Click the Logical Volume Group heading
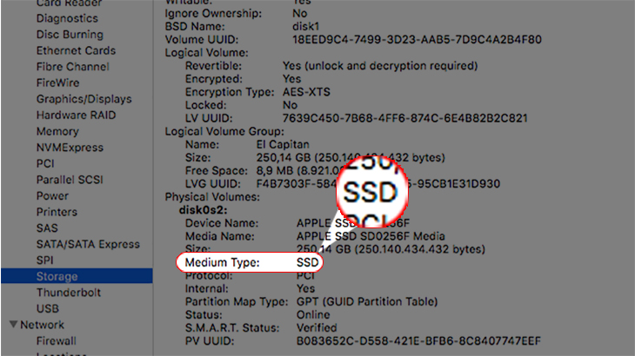Image resolution: width=635 pixels, height=356 pixels. tap(224, 132)
